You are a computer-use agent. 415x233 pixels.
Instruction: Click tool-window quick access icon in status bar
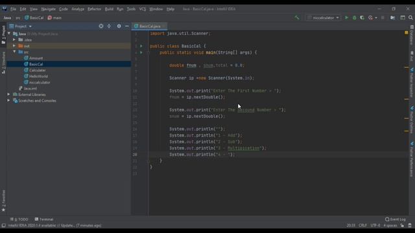3,225
